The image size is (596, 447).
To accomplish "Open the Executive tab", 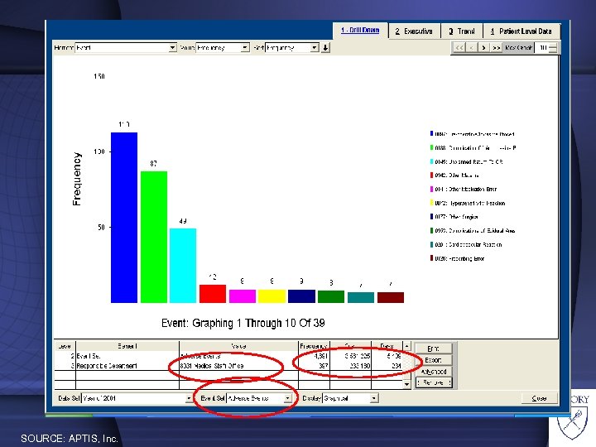I will [414, 31].
